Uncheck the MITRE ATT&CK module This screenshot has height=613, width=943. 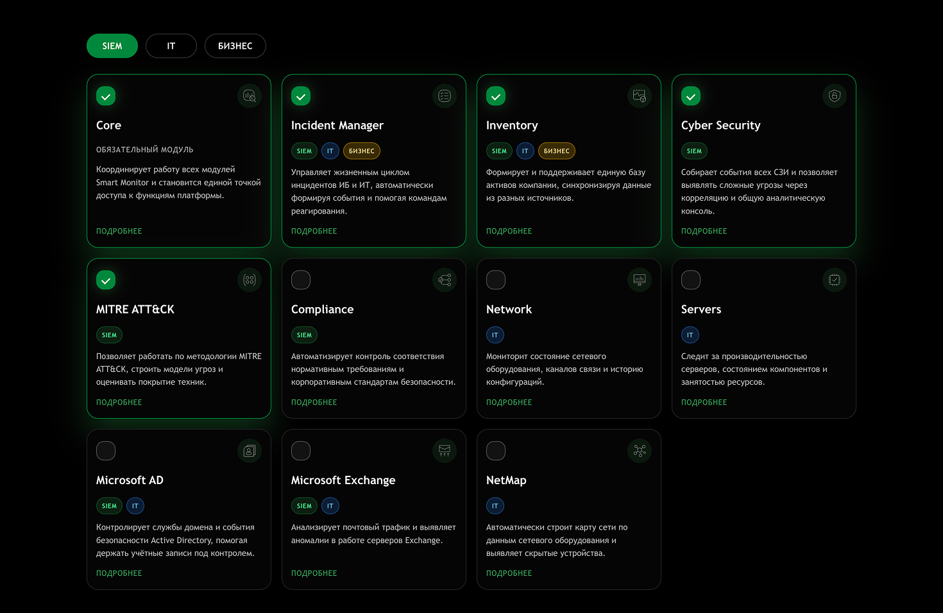click(106, 280)
